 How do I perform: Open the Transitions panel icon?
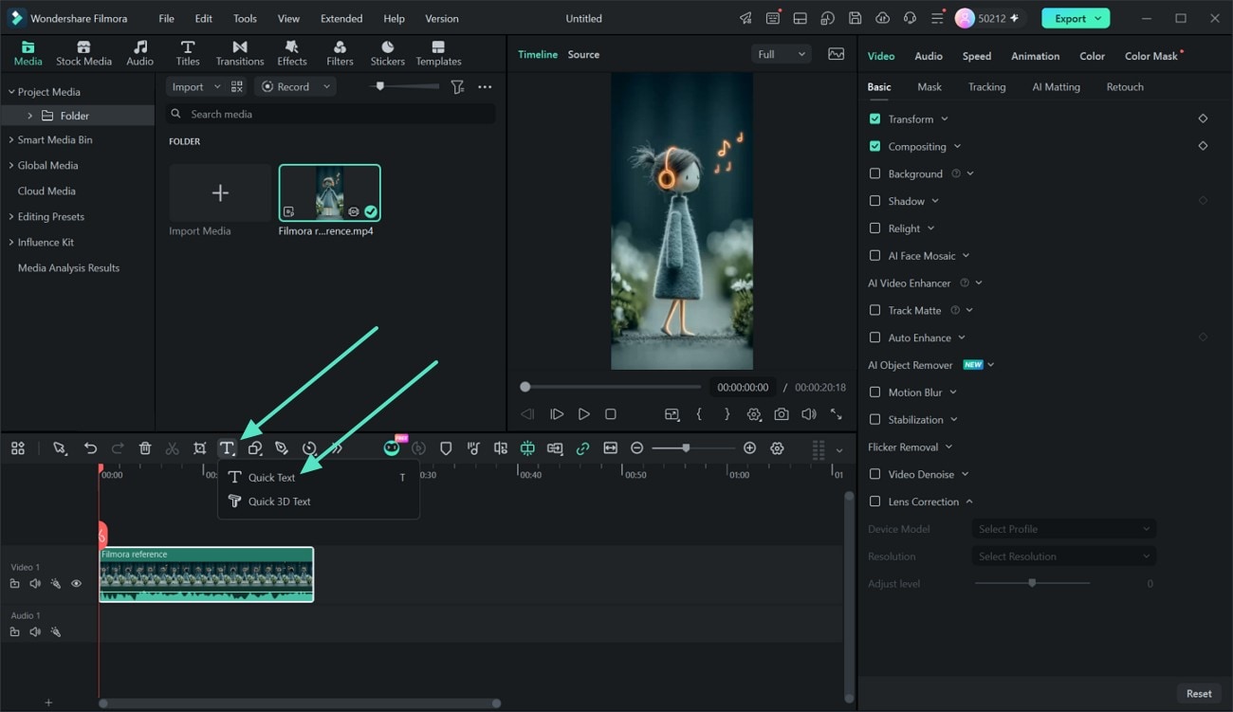pos(240,47)
